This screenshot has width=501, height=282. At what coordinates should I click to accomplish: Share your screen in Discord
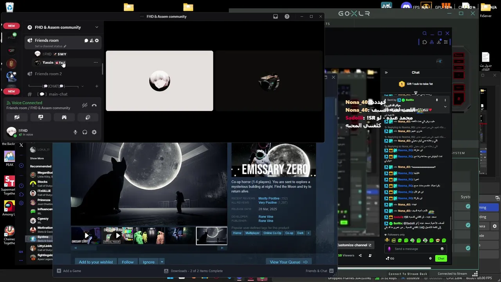(40, 117)
